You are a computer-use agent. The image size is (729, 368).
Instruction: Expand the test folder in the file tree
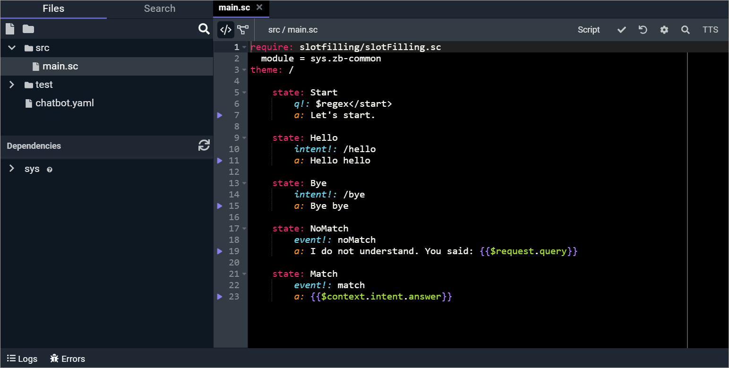point(11,85)
